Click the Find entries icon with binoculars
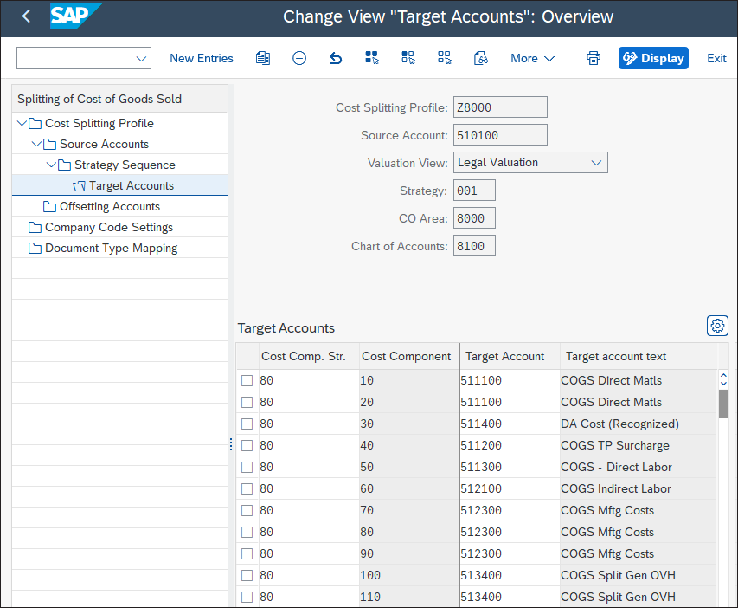The height and width of the screenshot is (608, 738). pyautogui.click(x=481, y=58)
